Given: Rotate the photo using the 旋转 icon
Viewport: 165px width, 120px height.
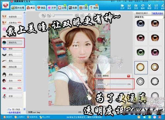Looking at the screenshot, I should coord(143,7).
